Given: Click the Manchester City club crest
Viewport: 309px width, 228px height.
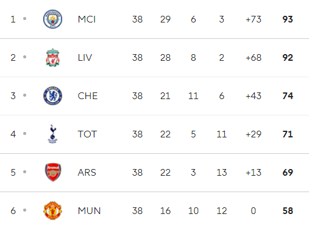Looking at the screenshot, I should [x=52, y=19].
